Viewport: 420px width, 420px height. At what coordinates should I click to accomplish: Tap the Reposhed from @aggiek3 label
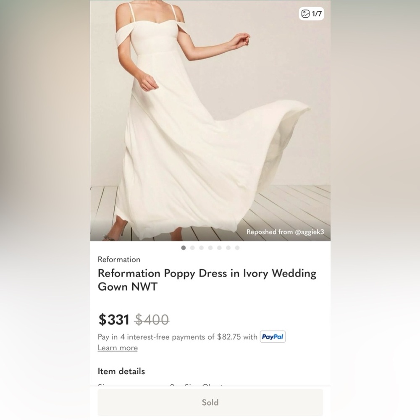[x=285, y=232]
